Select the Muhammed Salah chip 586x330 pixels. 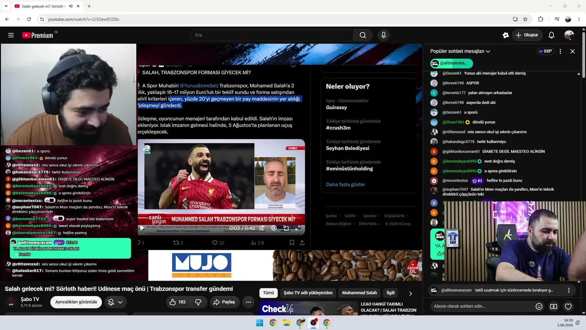pos(359,293)
